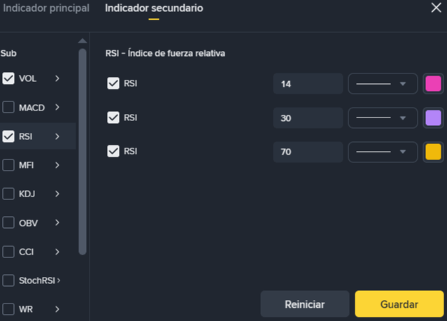Toggle the StochRSI checkbox on
Viewport: 447px width, 321px height.
coord(8,280)
